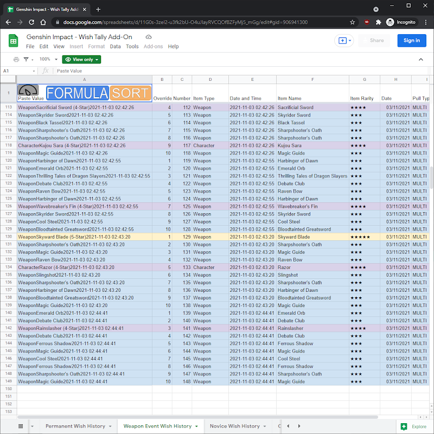Open the View only mode dropdown
This screenshot has height=434, width=434.
tap(81, 59)
